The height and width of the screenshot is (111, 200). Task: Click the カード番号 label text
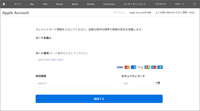pyautogui.click(x=42, y=53)
